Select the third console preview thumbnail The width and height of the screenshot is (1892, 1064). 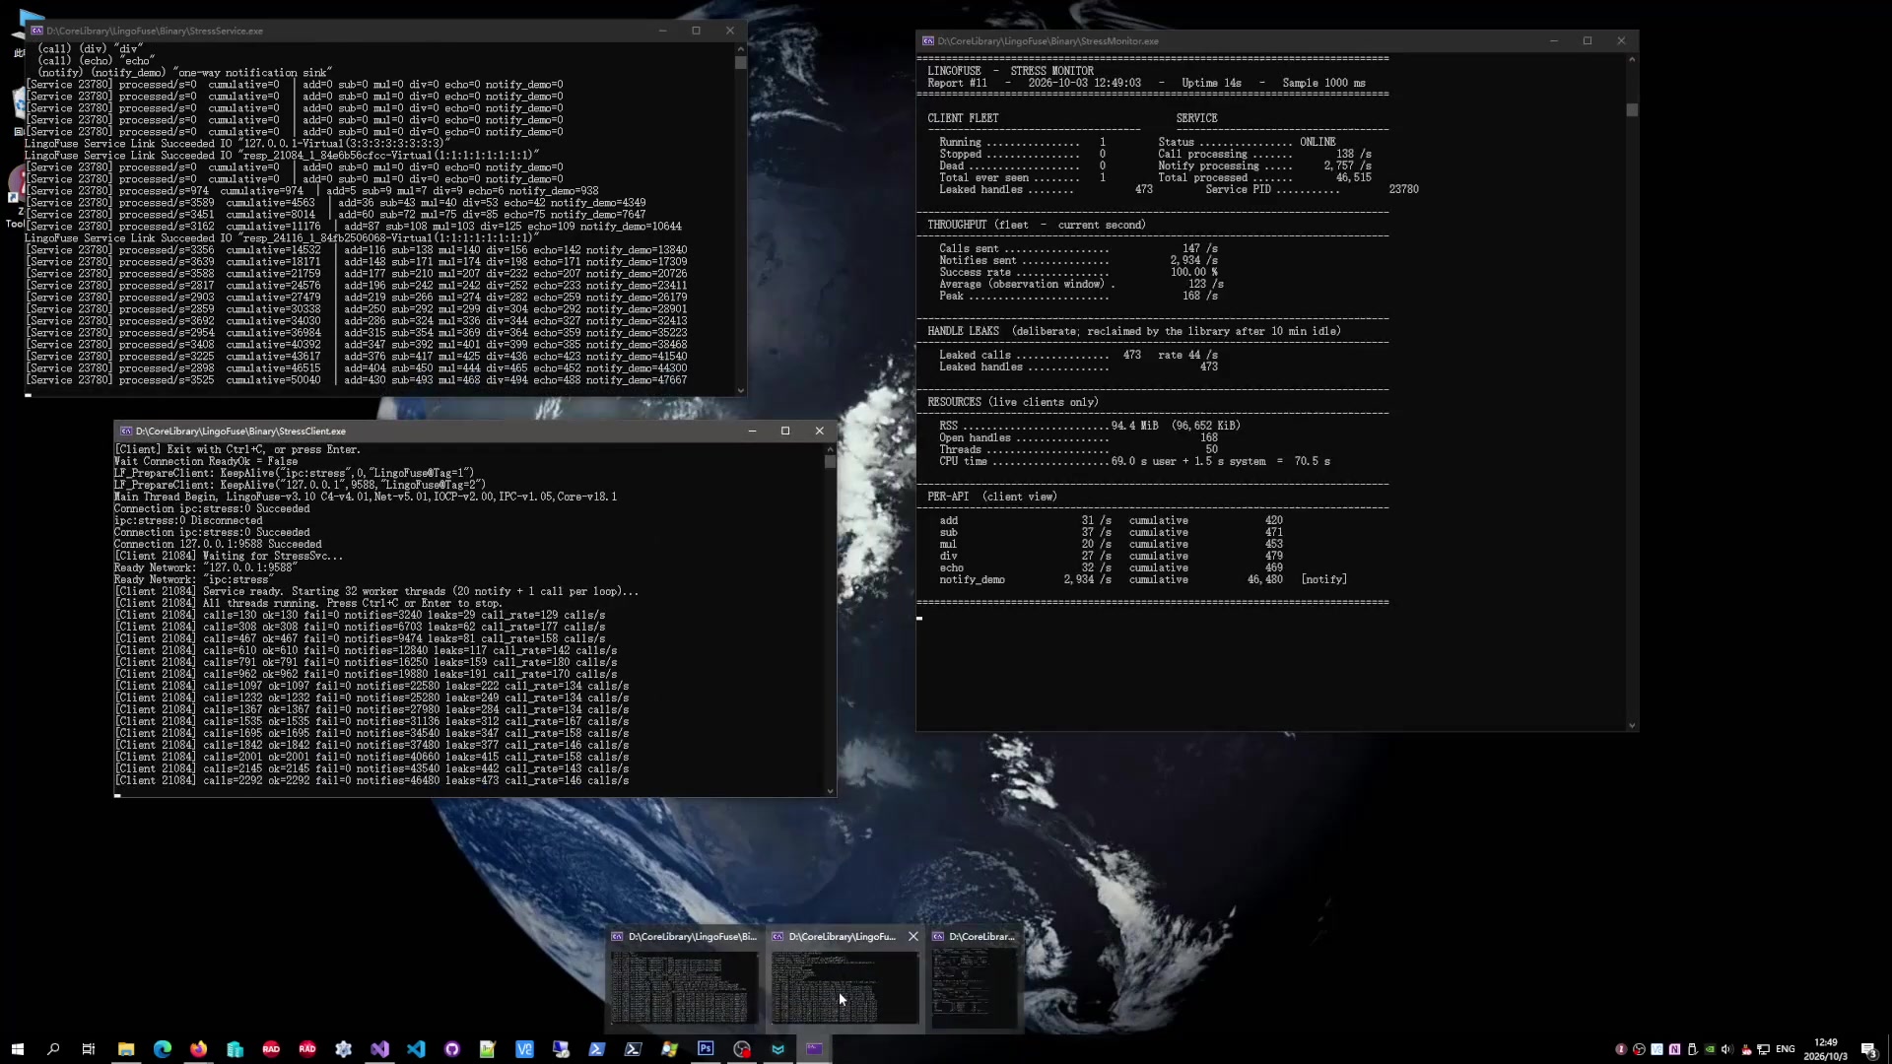tap(975, 980)
